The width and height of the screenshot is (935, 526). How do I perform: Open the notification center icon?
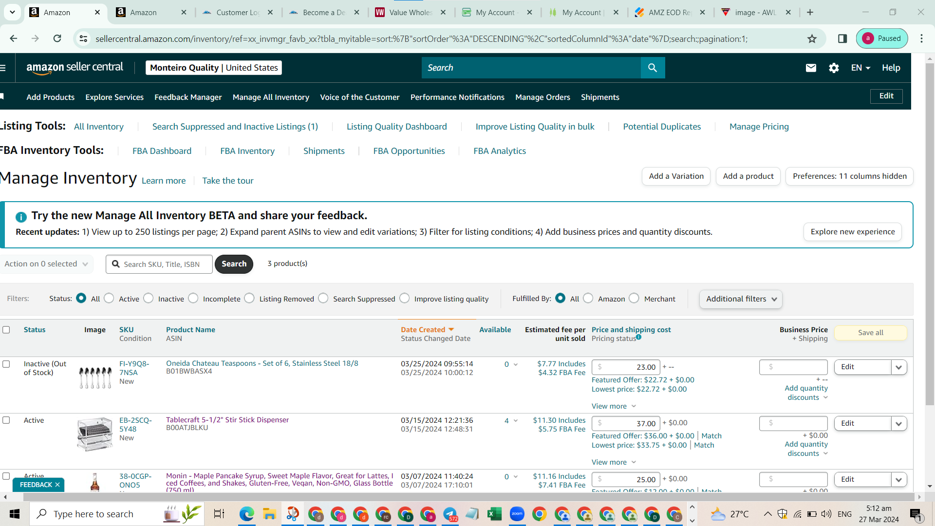coord(916,514)
